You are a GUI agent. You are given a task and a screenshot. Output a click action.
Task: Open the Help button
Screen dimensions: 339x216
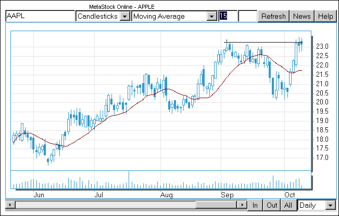click(325, 16)
